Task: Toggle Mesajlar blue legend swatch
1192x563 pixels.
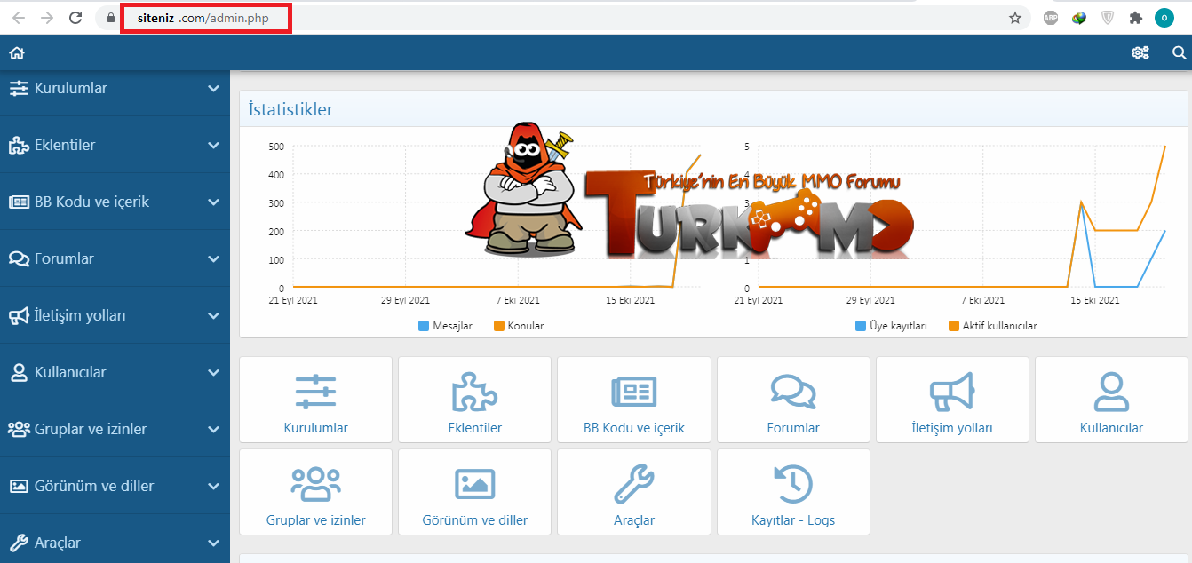Action: pyautogui.click(x=424, y=326)
